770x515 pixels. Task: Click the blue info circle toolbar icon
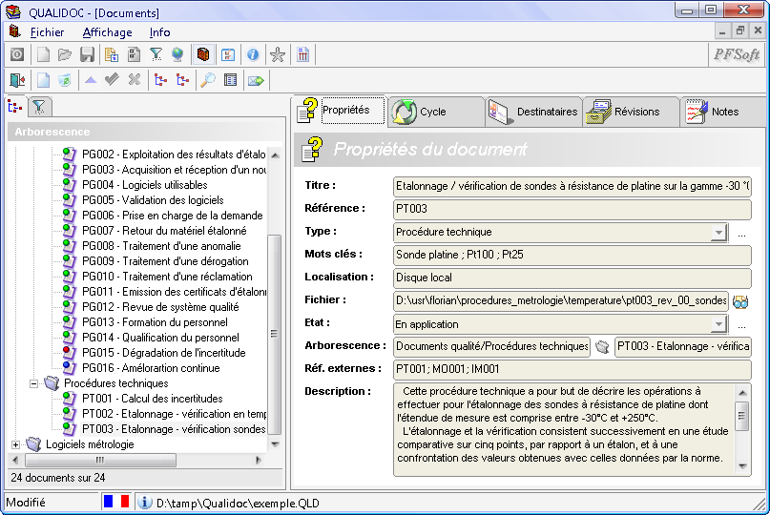[253, 55]
